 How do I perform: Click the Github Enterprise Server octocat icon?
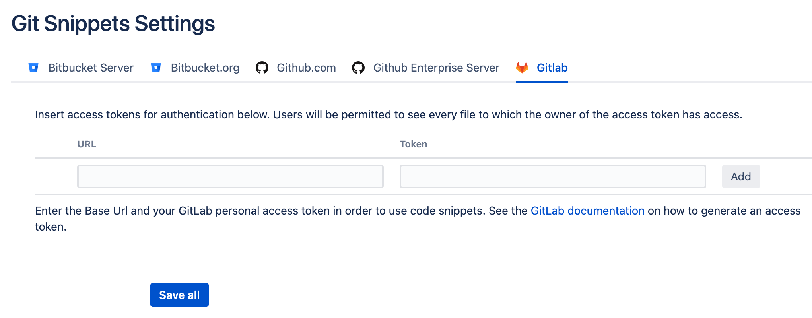click(359, 68)
